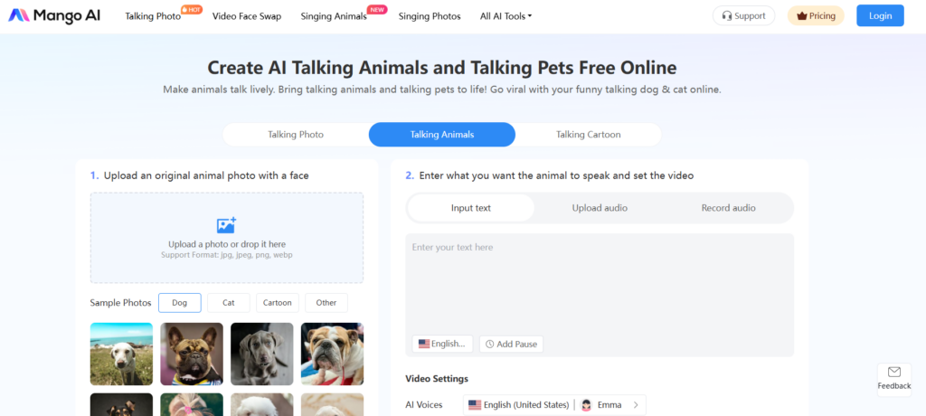This screenshot has width=926, height=416.
Task: Click the crown Pricing button
Action: [x=816, y=16]
